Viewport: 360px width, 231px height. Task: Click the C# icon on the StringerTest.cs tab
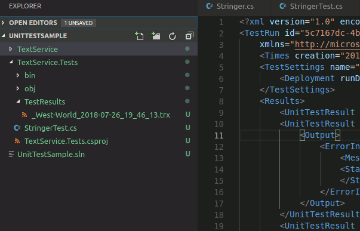(283, 6)
